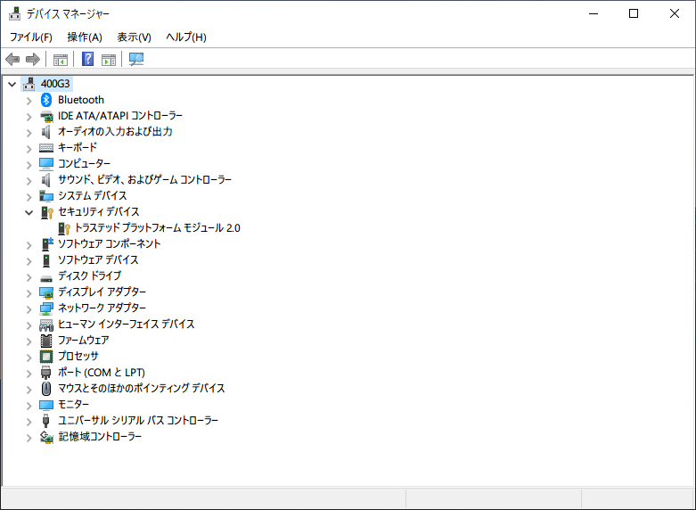Click the Bluetooth icon in the tree

pos(46,100)
